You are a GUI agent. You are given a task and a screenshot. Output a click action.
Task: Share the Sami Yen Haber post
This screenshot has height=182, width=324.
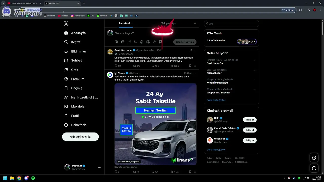[x=195, y=66]
